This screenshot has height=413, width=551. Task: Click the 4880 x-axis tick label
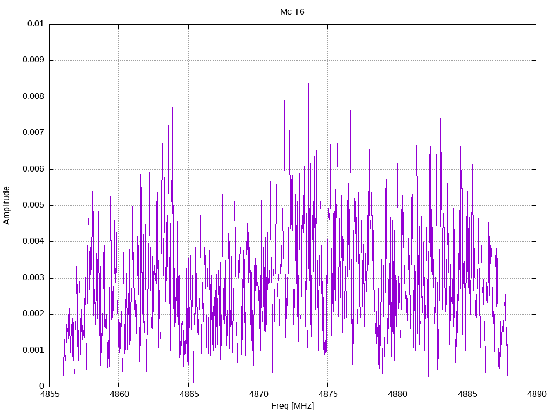point(397,394)
